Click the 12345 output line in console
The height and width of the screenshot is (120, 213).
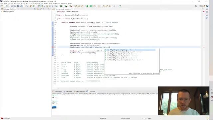55,103
